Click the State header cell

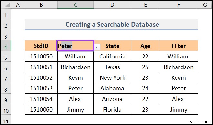[x=112, y=46]
